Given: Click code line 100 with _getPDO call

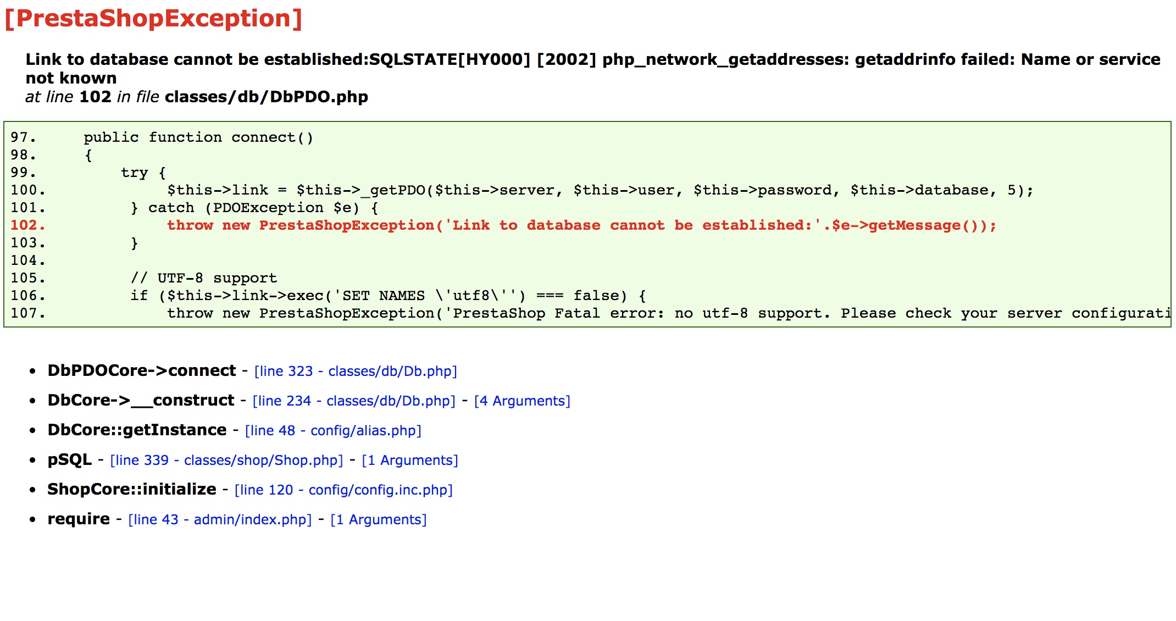Looking at the screenshot, I should (x=600, y=190).
